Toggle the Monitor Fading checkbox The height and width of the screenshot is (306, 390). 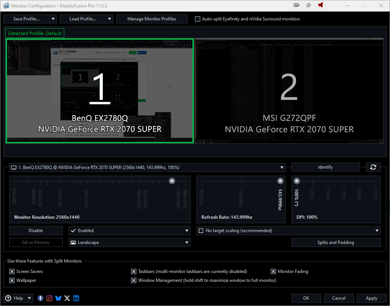[x=273, y=271]
